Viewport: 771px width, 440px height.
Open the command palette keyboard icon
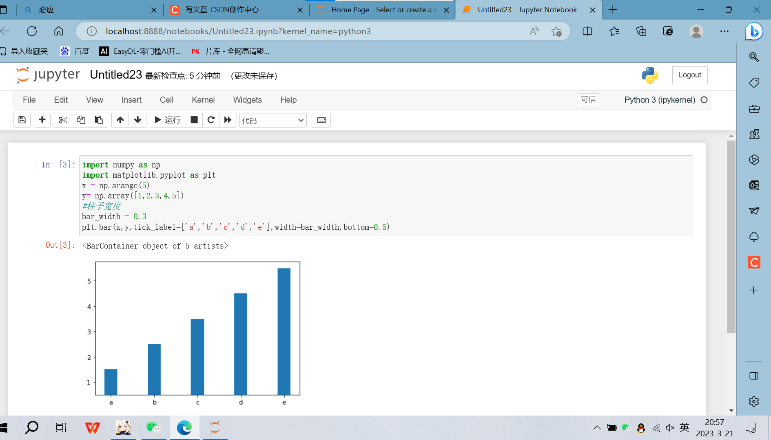tap(321, 120)
